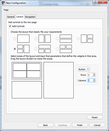Choose the two vertical columns layout icon
This screenshot has height=131, width=109.
tap(45, 39)
